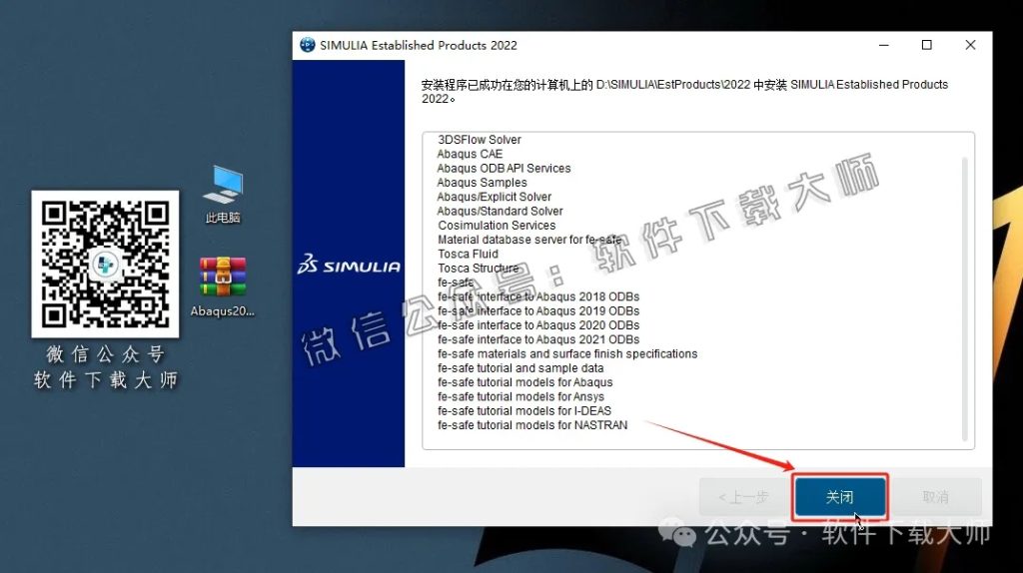This screenshot has height=573, width=1023.
Task: Select fe-safe tutorial models for NASTRAN
Action: 532,425
